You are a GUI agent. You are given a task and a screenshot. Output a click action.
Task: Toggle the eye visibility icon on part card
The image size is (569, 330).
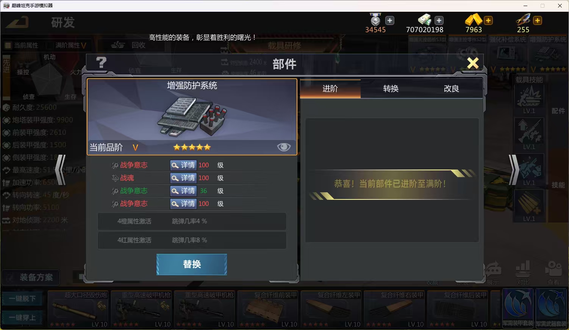pos(284,147)
